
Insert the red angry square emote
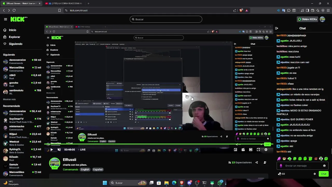tap(316, 159)
